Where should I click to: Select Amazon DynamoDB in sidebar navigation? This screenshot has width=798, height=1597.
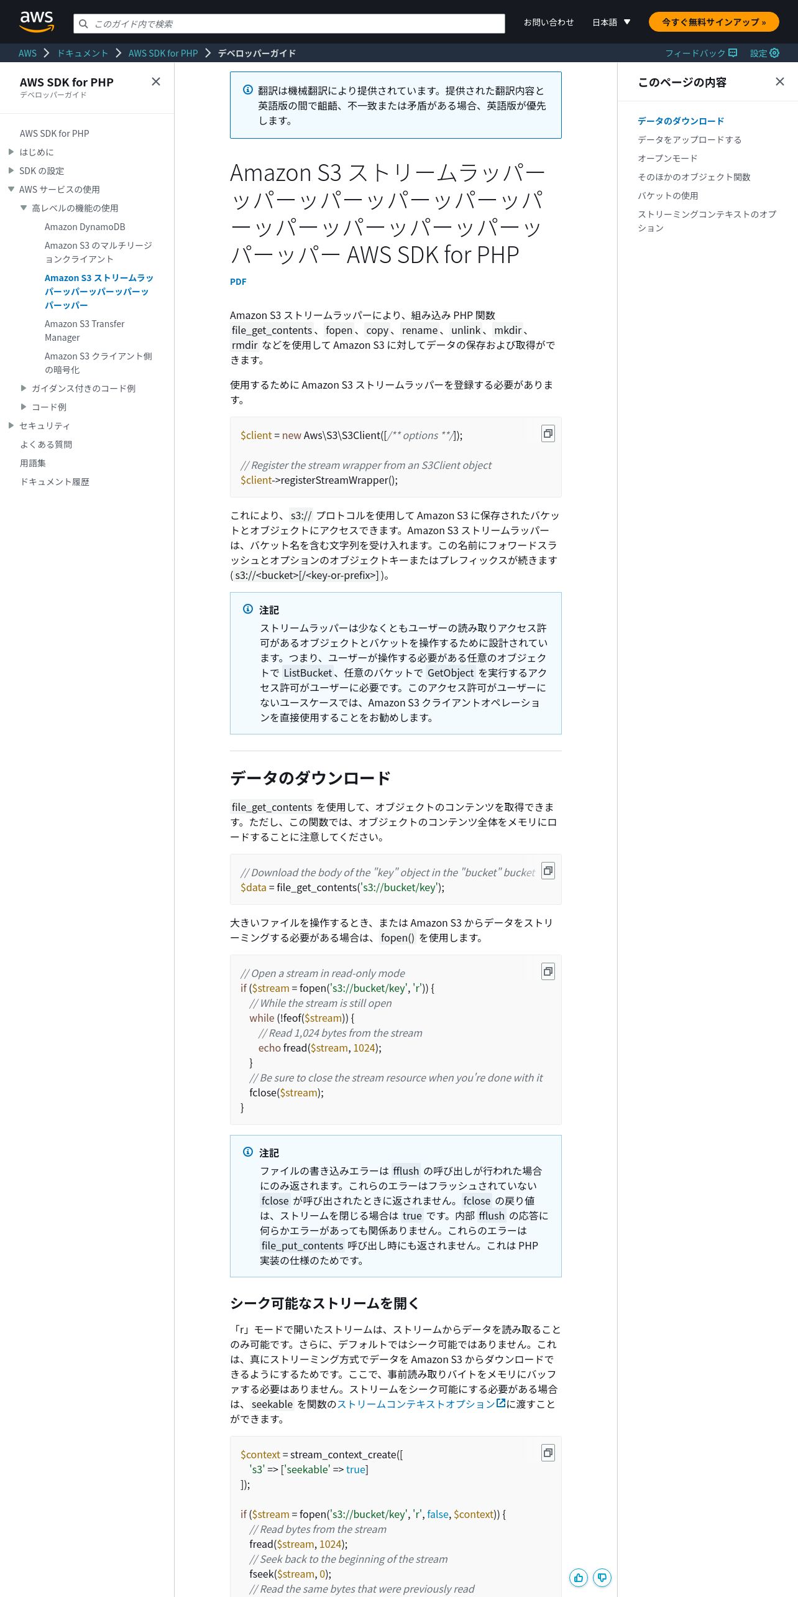point(85,227)
